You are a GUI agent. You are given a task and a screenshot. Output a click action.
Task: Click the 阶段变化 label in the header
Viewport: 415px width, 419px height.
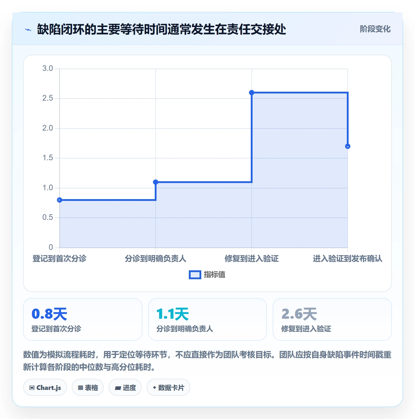tap(375, 29)
